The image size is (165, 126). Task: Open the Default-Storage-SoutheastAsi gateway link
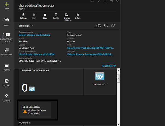click(x=90, y=55)
